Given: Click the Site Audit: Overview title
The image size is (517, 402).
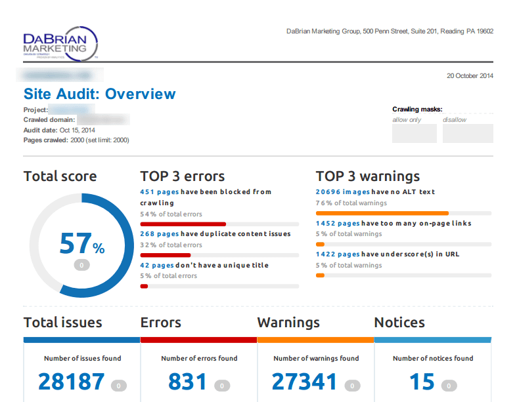Looking at the screenshot, I should tap(100, 94).
